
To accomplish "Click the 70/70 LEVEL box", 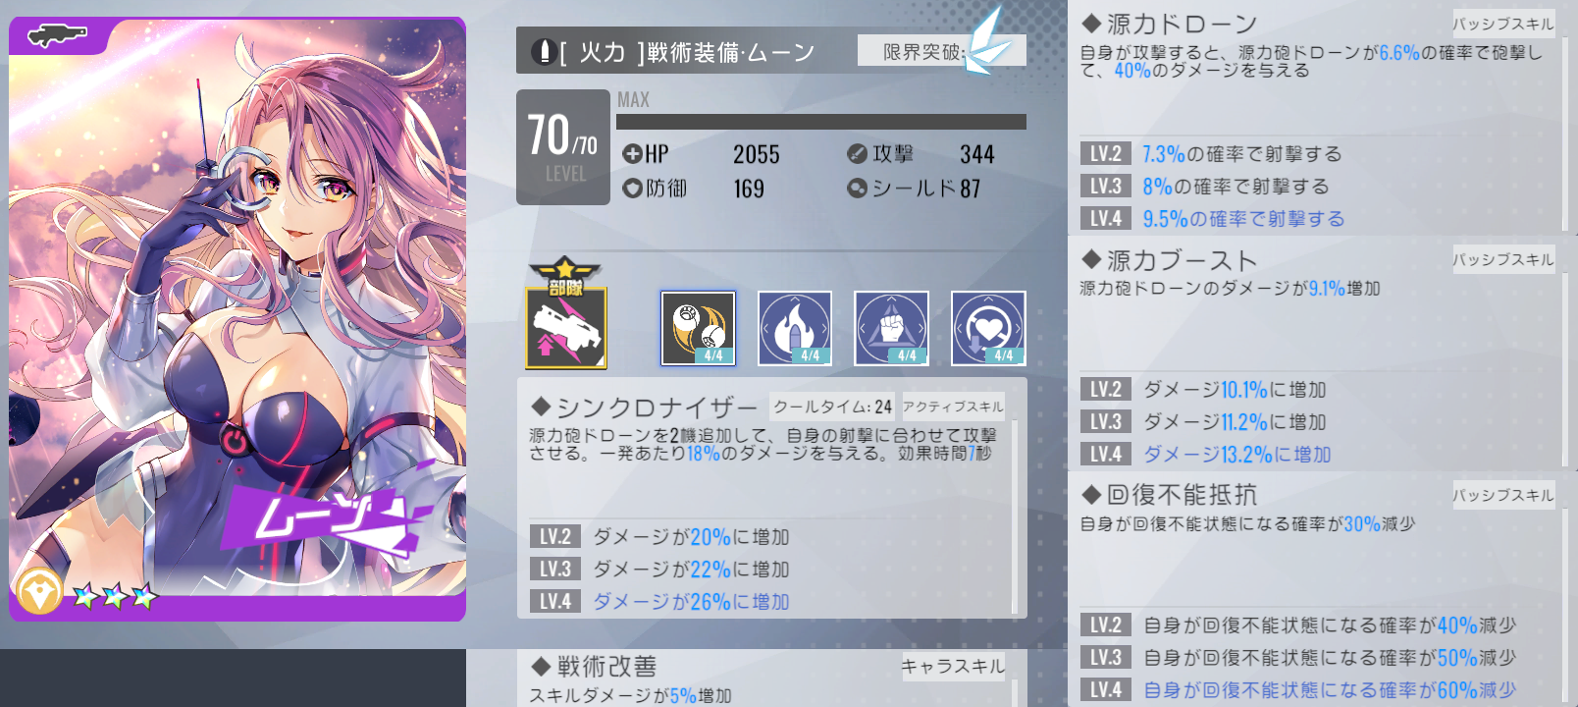I will point(563,147).
